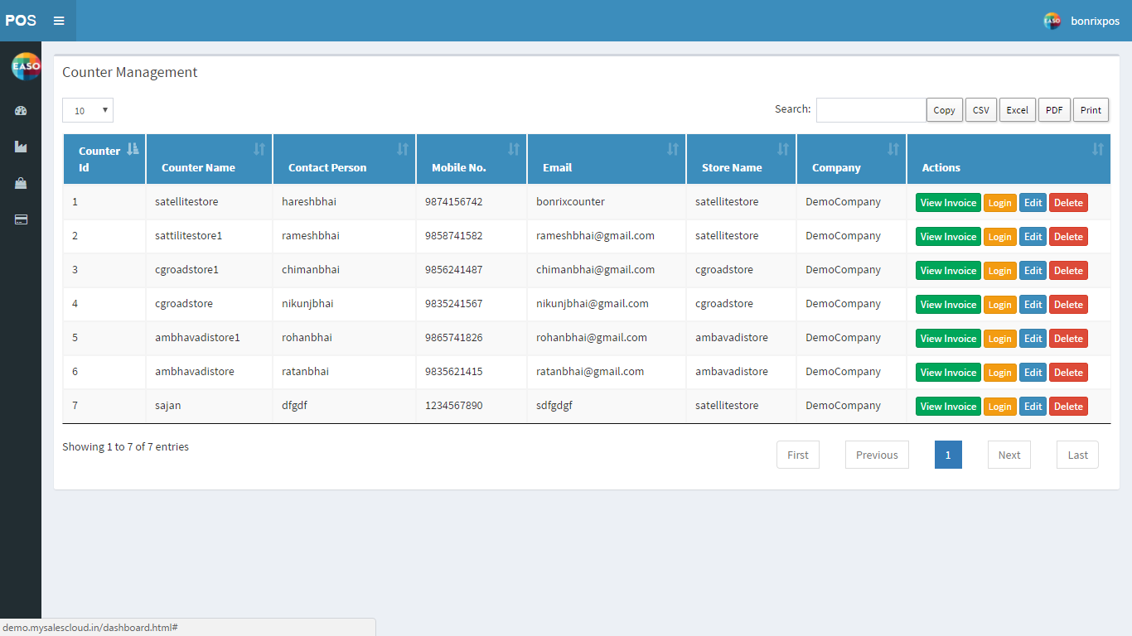Viewport: 1132px width, 636px height.
Task: Click the Copy export button
Action: (945, 110)
